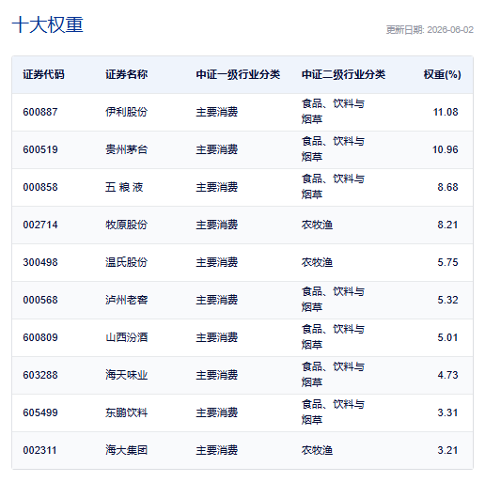The height and width of the screenshot is (482, 485).
Task: Select the 贵州茅台 stock name
Action: point(126,149)
